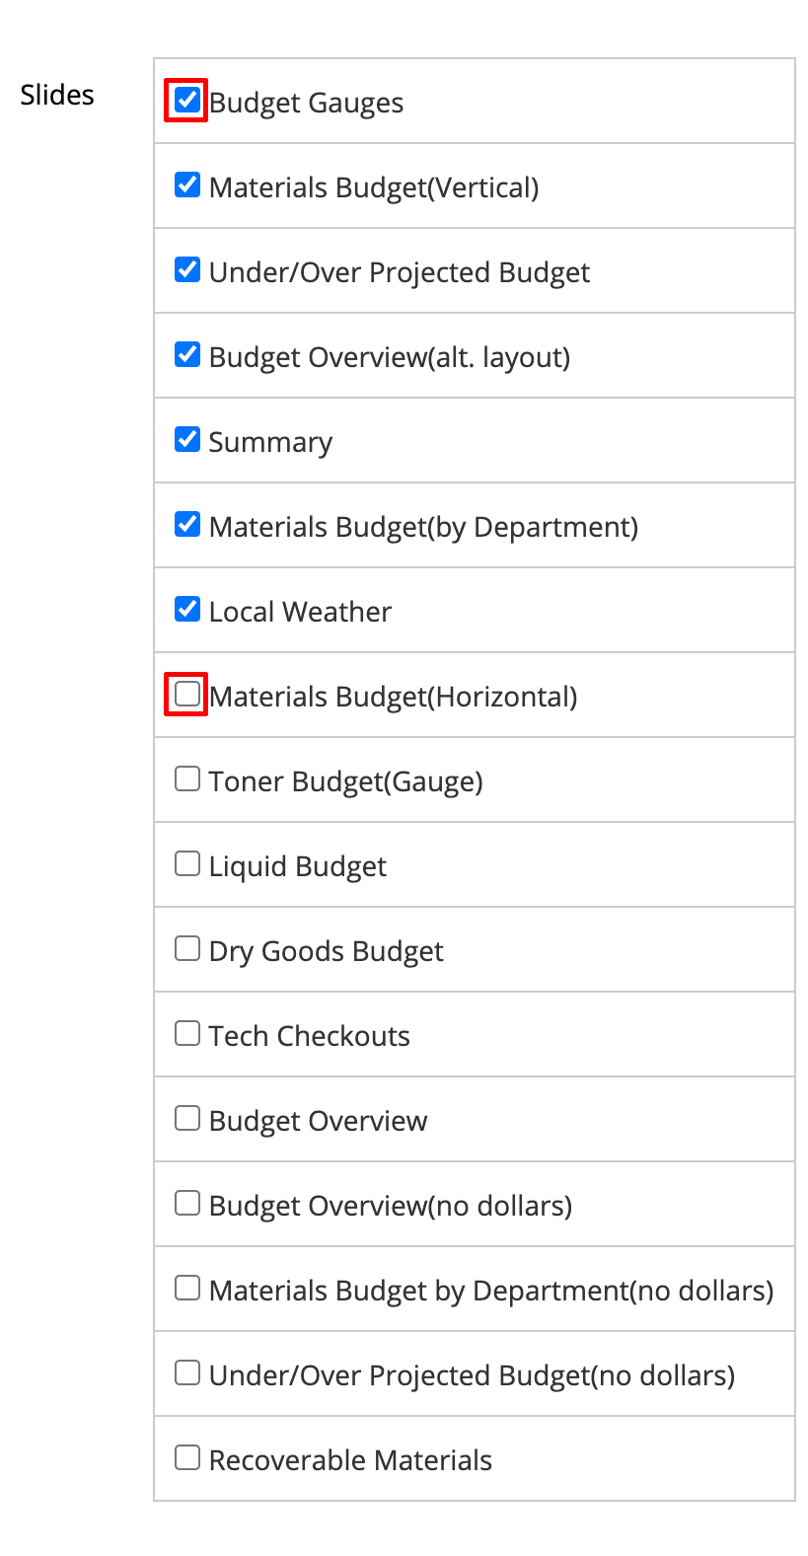The height and width of the screenshot is (1556, 808).
Task: Check the Budget Overview slide
Action: (x=186, y=1117)
